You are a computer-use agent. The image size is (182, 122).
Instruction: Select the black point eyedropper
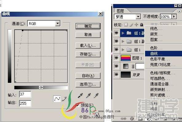pyautogui.click(x=80, y=96)
